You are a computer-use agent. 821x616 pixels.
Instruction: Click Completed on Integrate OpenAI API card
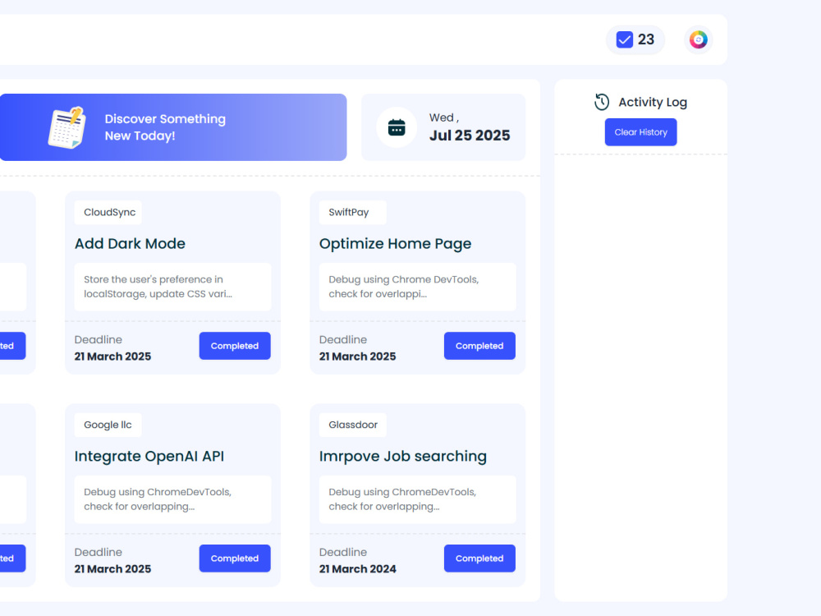tap(235, 559)
